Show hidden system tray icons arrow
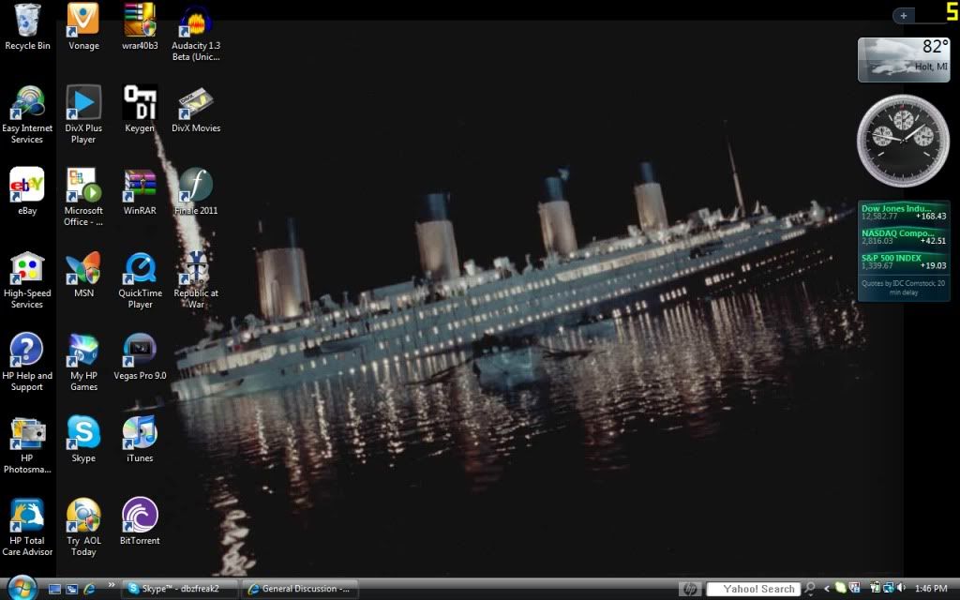Screen dimensions: 960x600 tap(826, 589)
